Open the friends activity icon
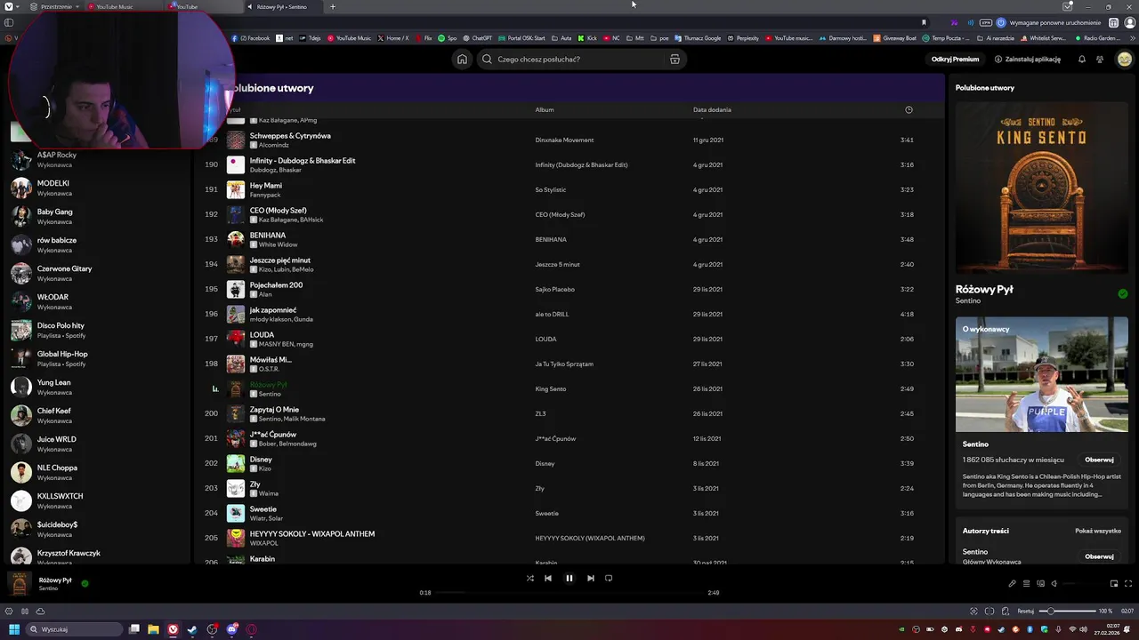This screenshot has height=640, width=1139. point(1100,60)
